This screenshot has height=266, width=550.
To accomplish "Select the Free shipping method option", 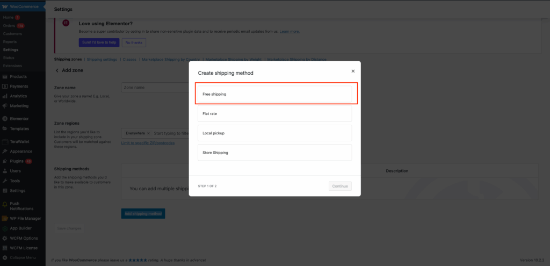I will [274, 94].
